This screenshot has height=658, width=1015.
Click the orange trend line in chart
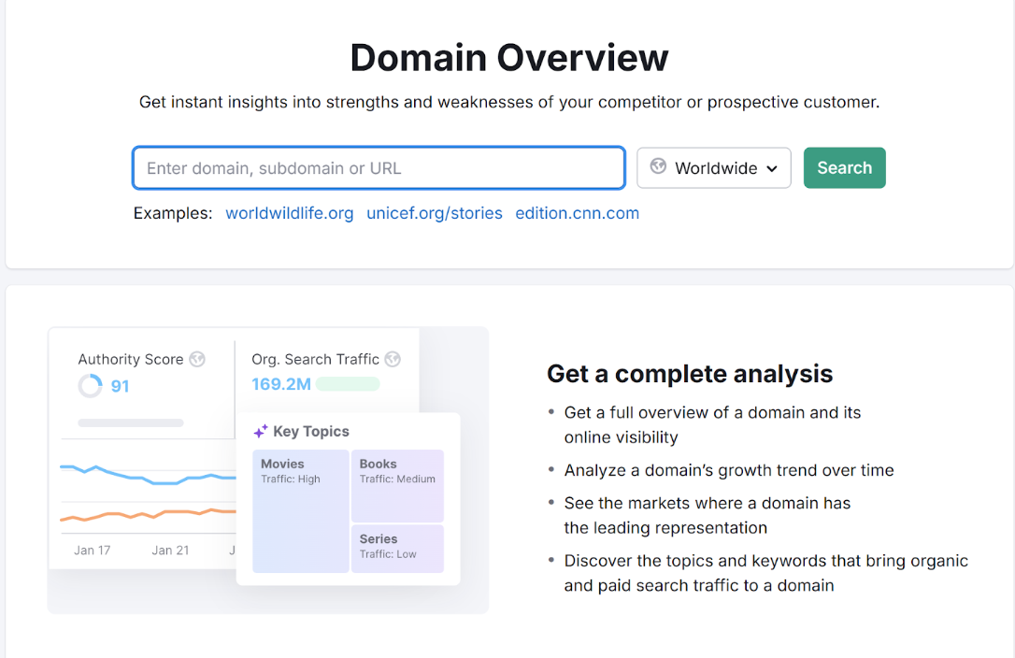pyautogui.click(x=140, y=514)
